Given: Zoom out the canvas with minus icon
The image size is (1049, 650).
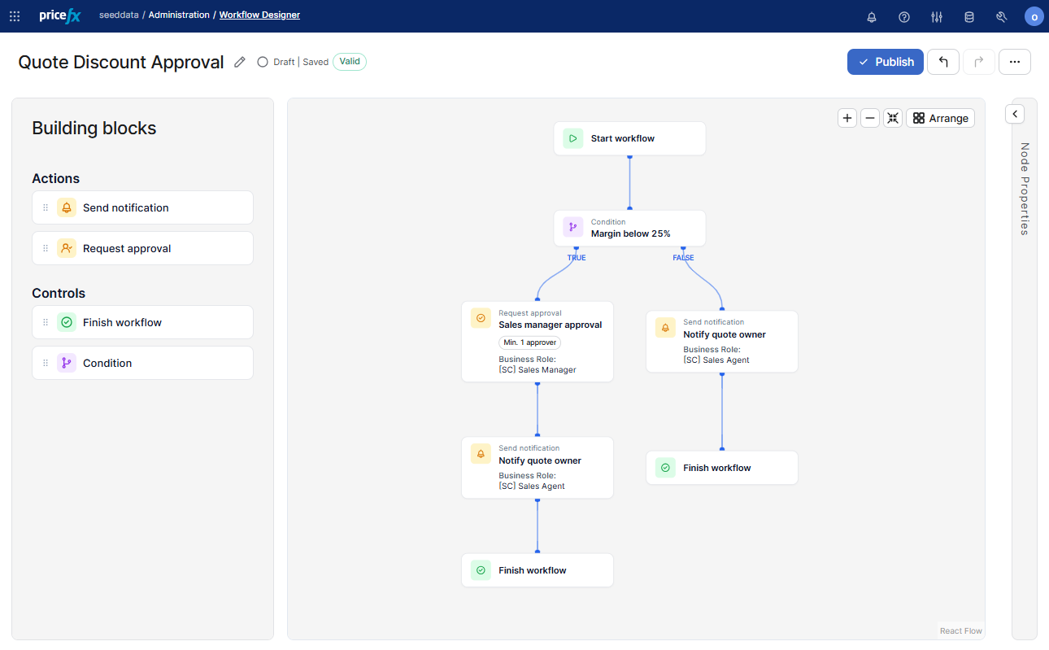Looking at the screenshot, I should [x=870, y=118].
